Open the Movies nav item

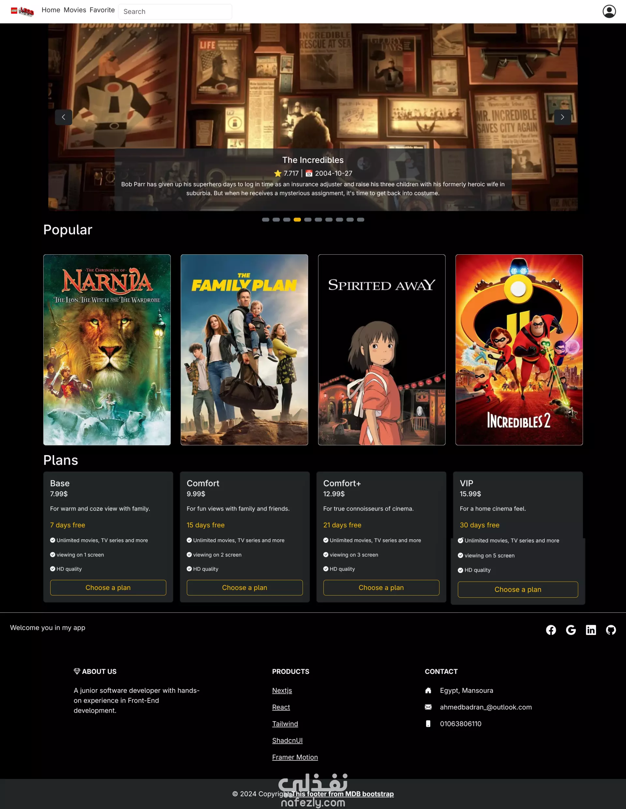[x=75, y=10]
